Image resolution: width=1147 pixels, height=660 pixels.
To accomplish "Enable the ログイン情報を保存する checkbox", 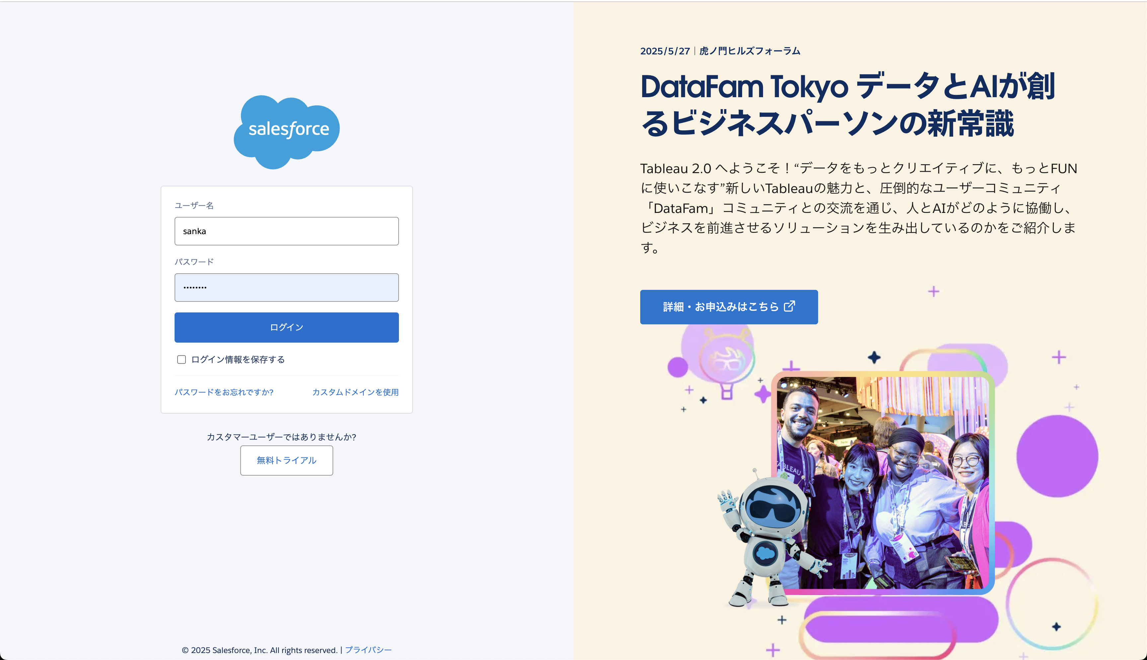I will (x=182, y=360).
